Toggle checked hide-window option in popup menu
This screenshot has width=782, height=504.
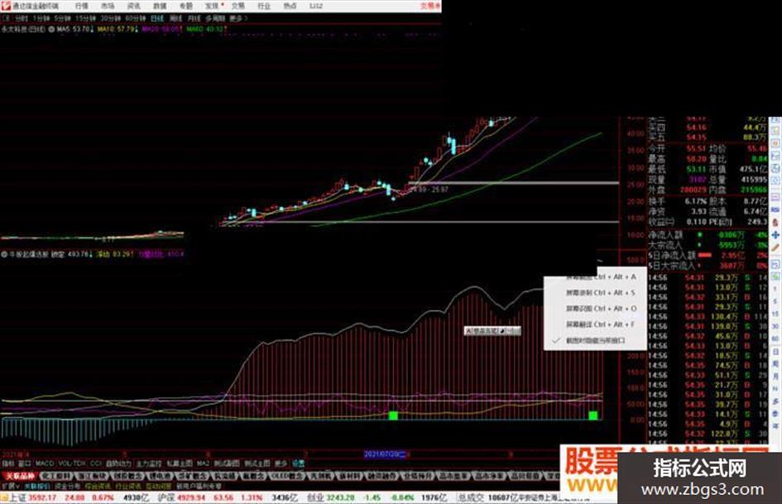click(595, 341)
